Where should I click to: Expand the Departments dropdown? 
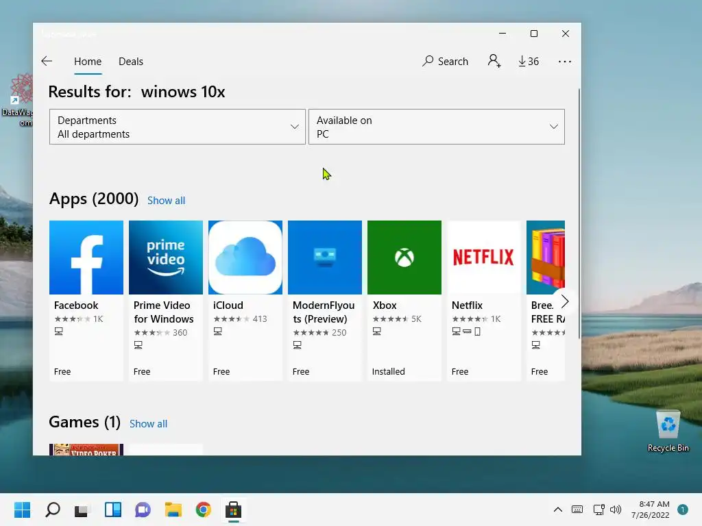(178, 127)
